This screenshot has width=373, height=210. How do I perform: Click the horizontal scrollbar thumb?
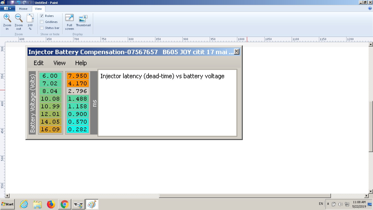[245, 196]
